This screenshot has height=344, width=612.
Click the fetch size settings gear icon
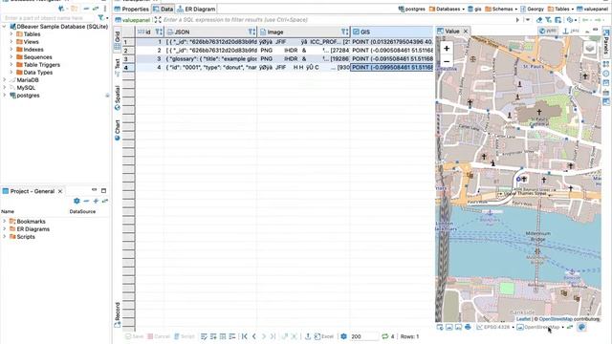coord(344,336)
